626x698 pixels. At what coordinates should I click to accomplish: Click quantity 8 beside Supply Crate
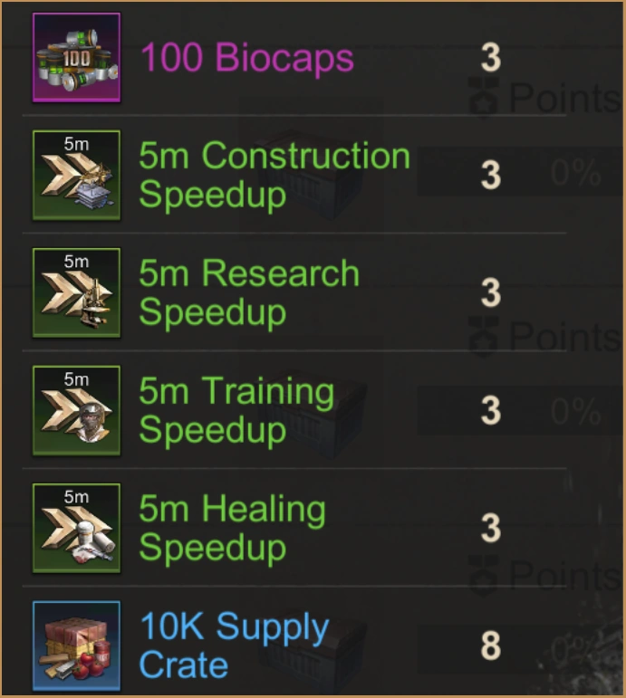coord(490,645)
